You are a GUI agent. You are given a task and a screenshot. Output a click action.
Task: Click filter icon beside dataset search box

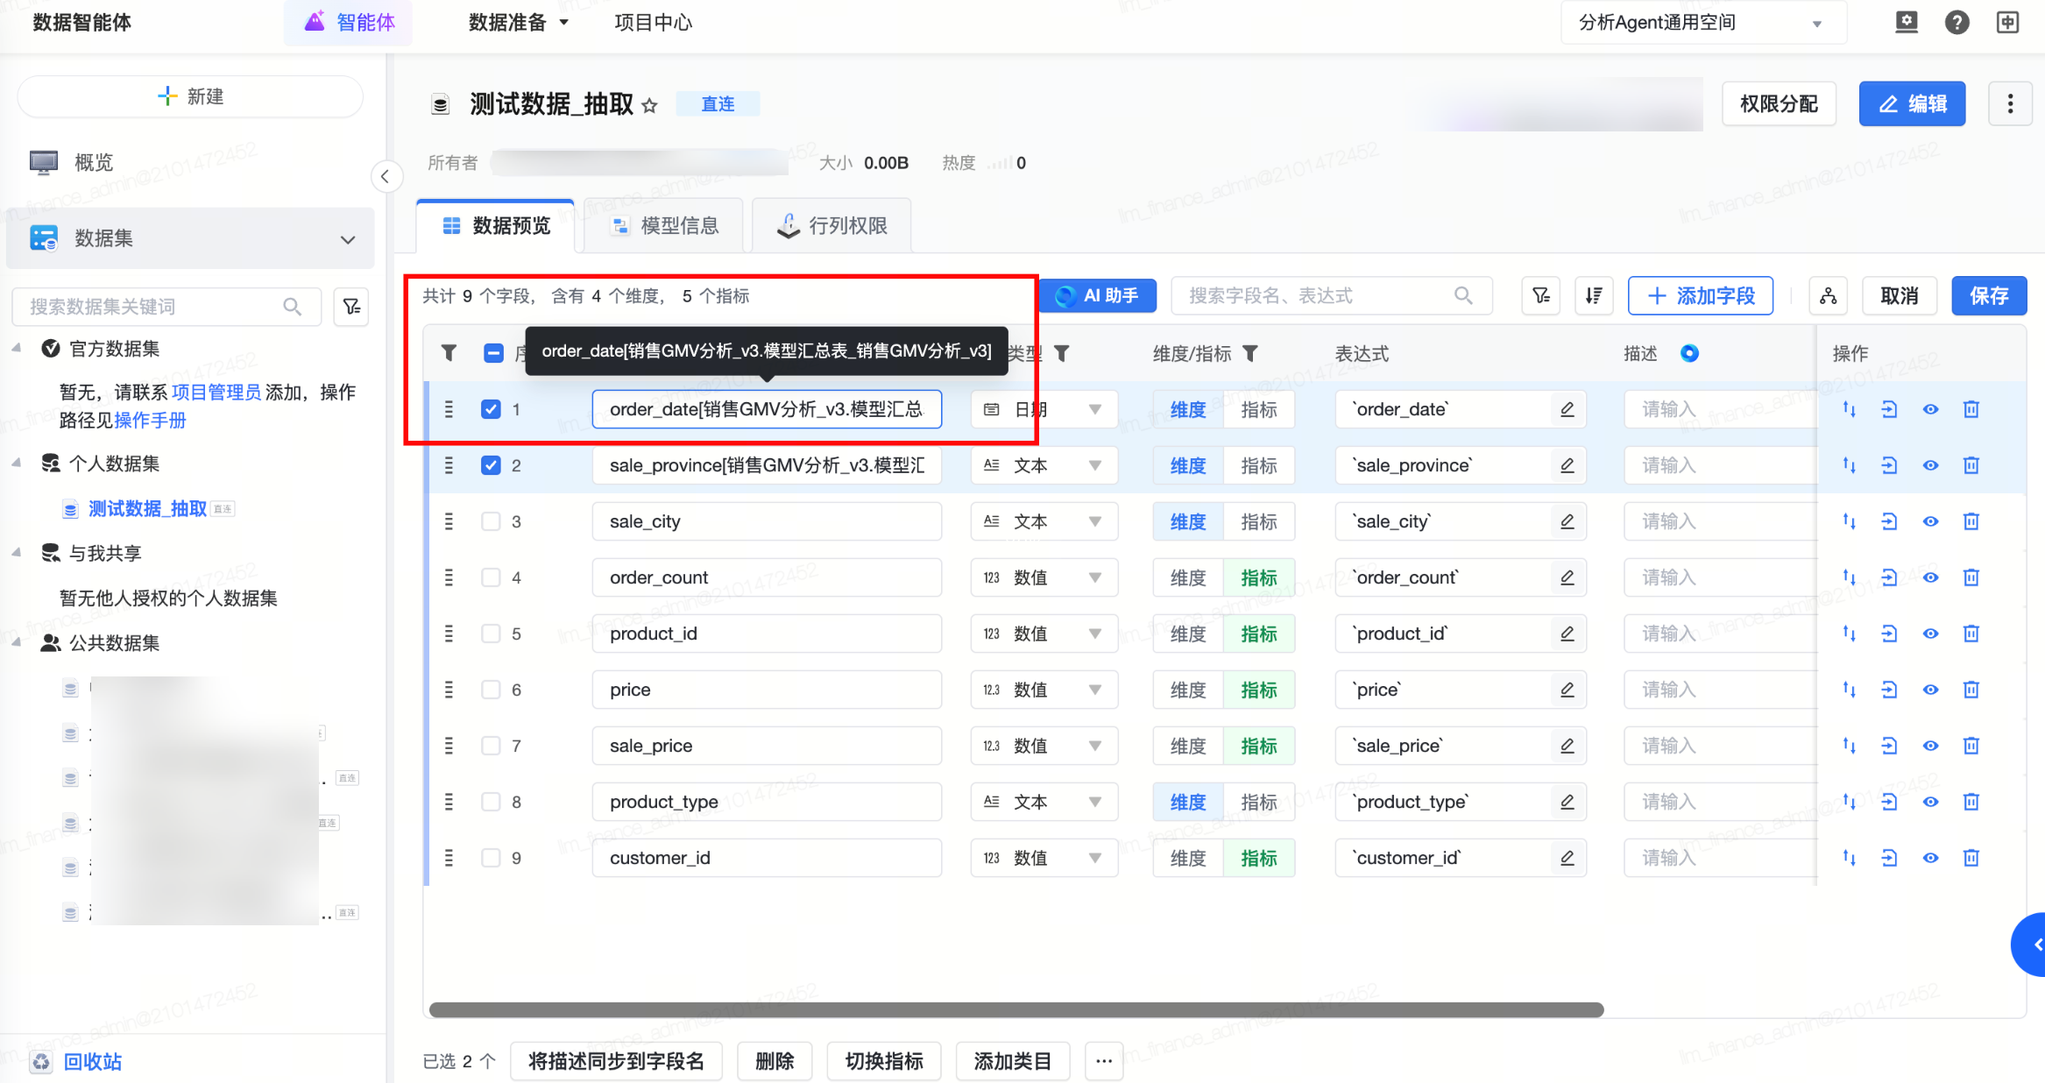tap(351, 307)
